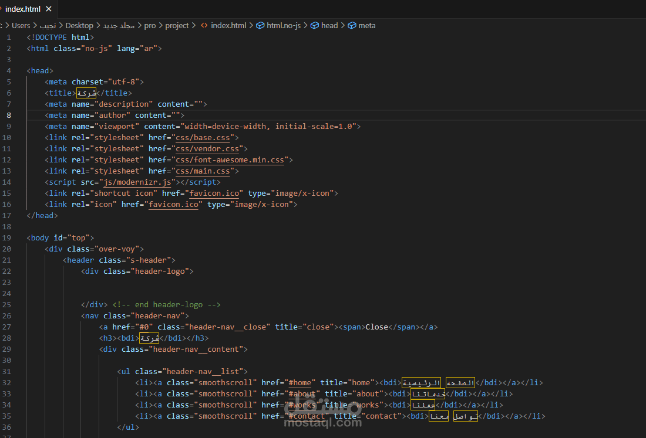This screenshot has width=646, height=438.
Task: Open the Desktop breadcrumb segment
Action: pyautogui.click(x=79, y=25)
